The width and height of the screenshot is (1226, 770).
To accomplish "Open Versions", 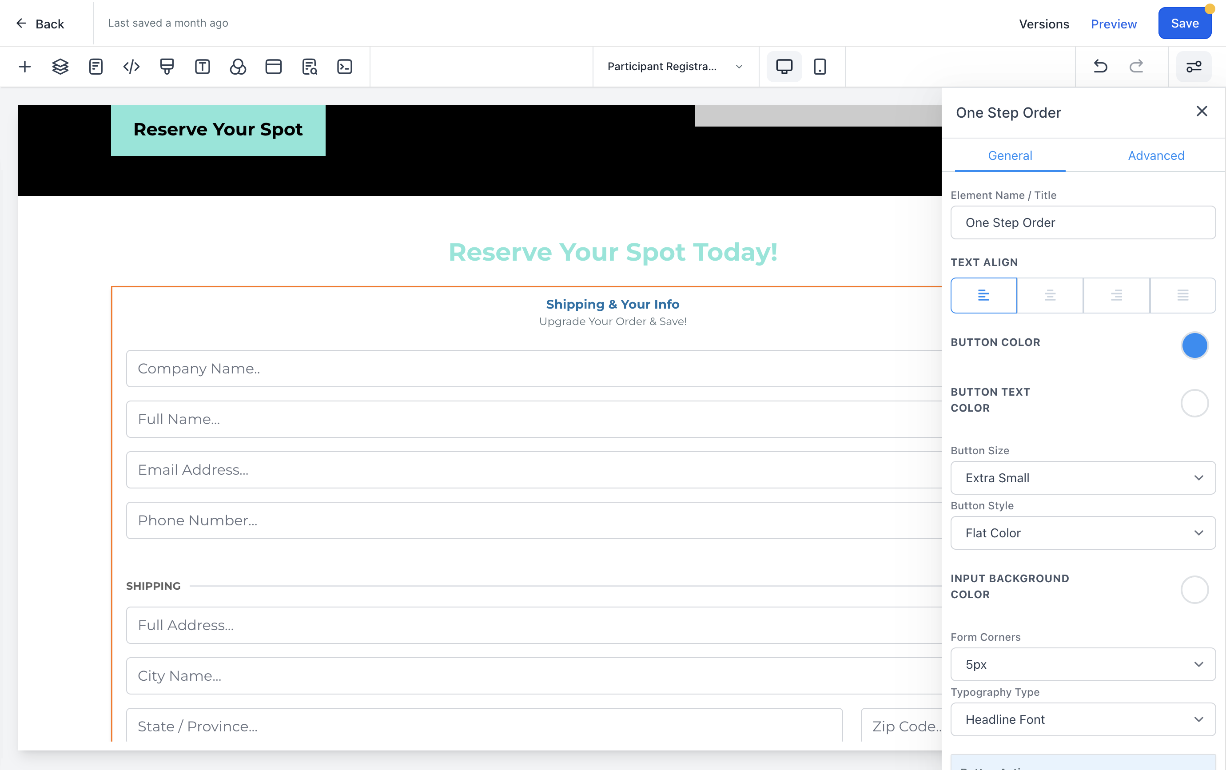I will point(1044,24).
